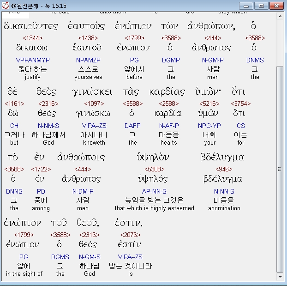Click the parsing code CH

pos(14,126)
